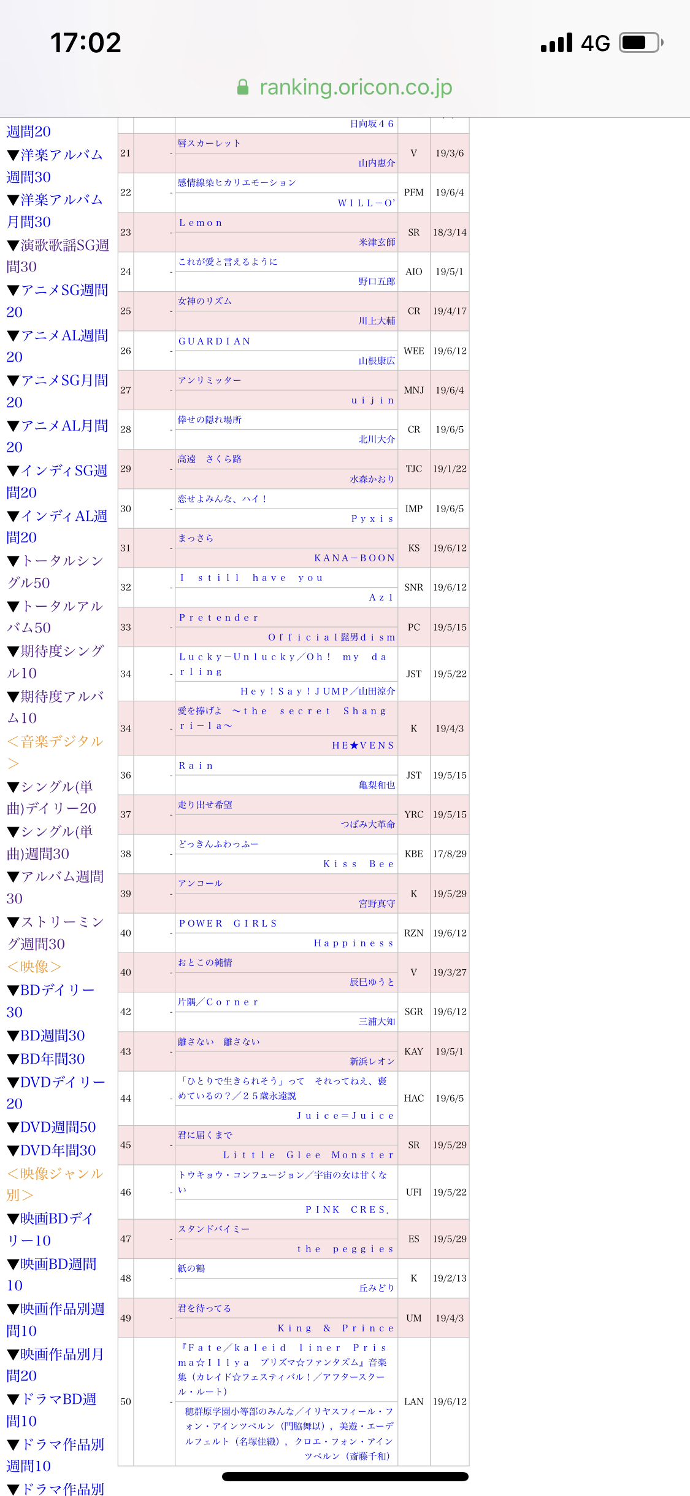
Task: Tap the cellular signal bars icon
Action: 556,43
